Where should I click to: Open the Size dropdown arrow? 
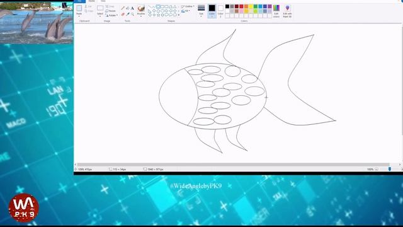click(x=201, y=16)
